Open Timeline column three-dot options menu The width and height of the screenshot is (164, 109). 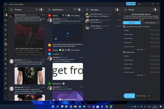coord(44,9)
